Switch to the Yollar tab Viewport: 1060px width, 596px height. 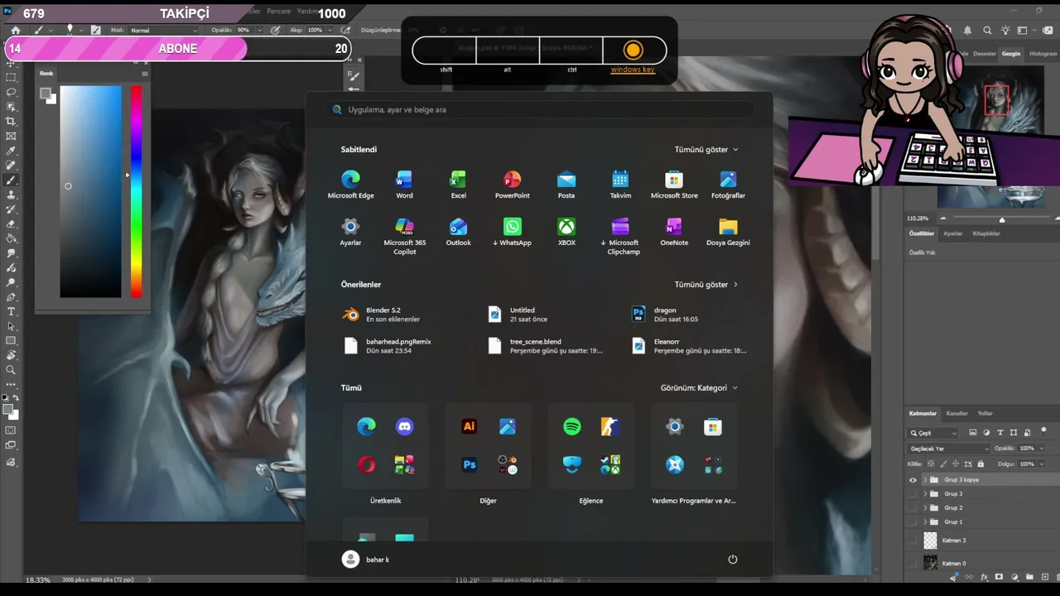[985, 413]
